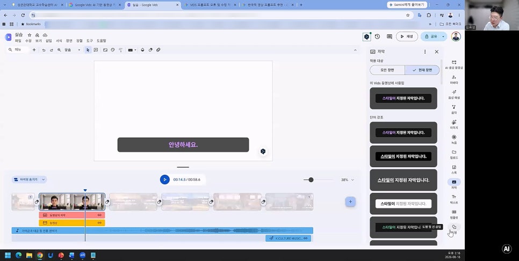Screen dimensions: 519x261
Task: Click the cloud save status icon
Action: coord(45,35)
